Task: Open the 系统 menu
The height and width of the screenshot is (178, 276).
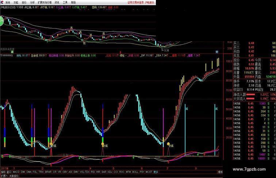Action: click(x=8, y=3)
